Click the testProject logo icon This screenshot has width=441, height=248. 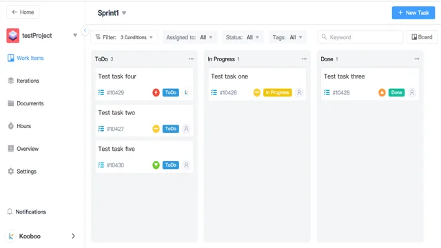(x=13, y=35)
